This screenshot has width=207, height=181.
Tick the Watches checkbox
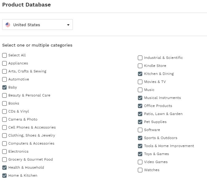[x=140, y=170]
